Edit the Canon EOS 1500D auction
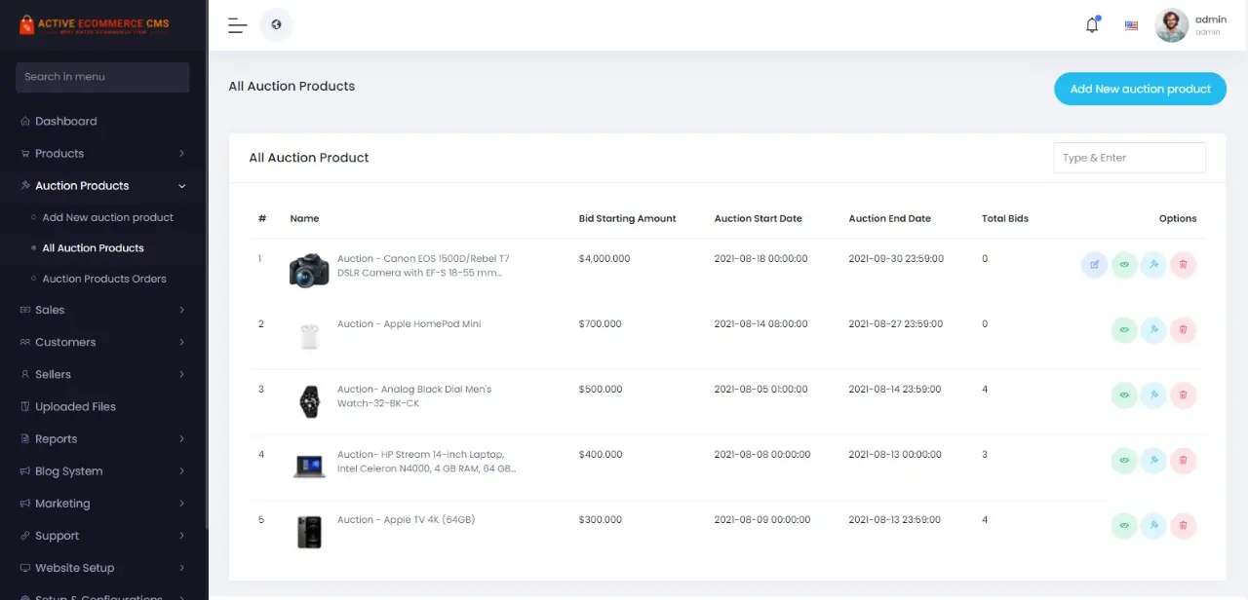 click(x=1094, y=265)
